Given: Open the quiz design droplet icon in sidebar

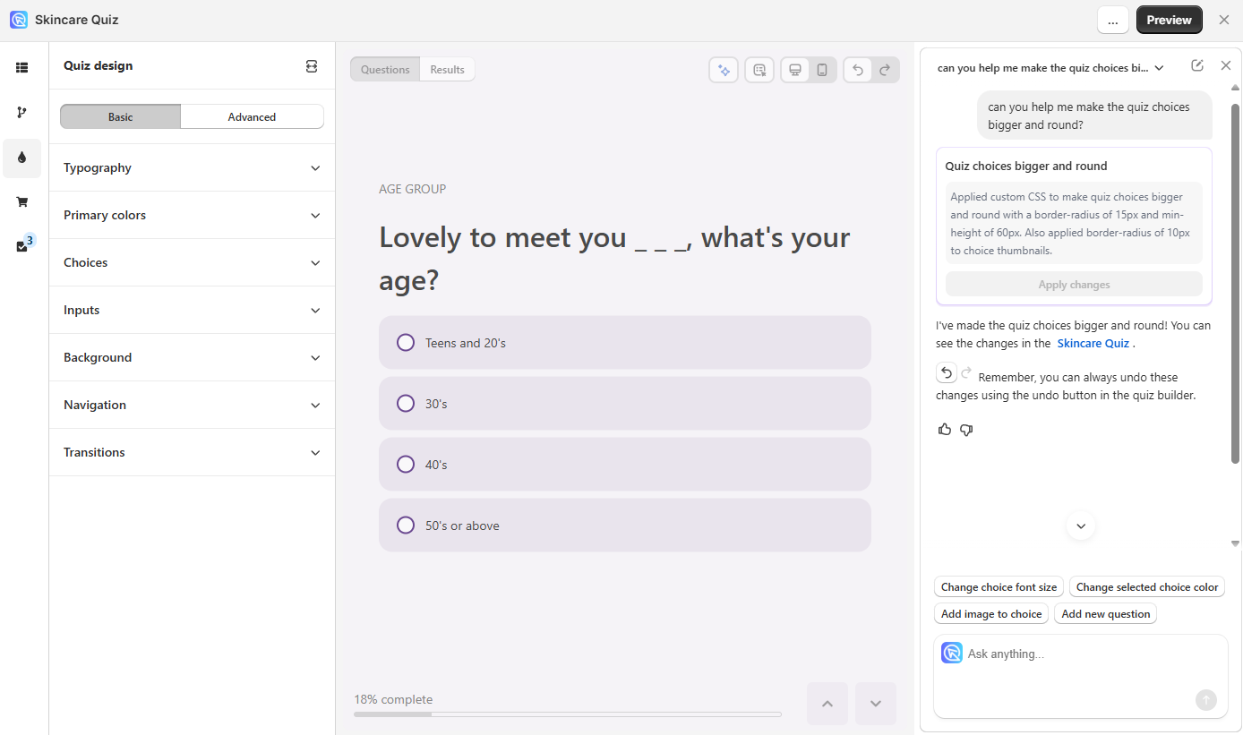Looking at the screenshot, I should (22, 158).
